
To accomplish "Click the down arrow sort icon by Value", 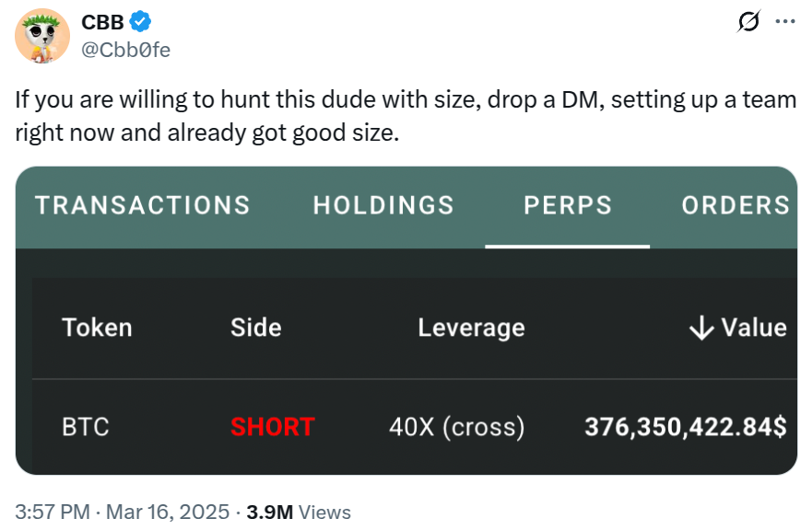I will pos(701,328).
